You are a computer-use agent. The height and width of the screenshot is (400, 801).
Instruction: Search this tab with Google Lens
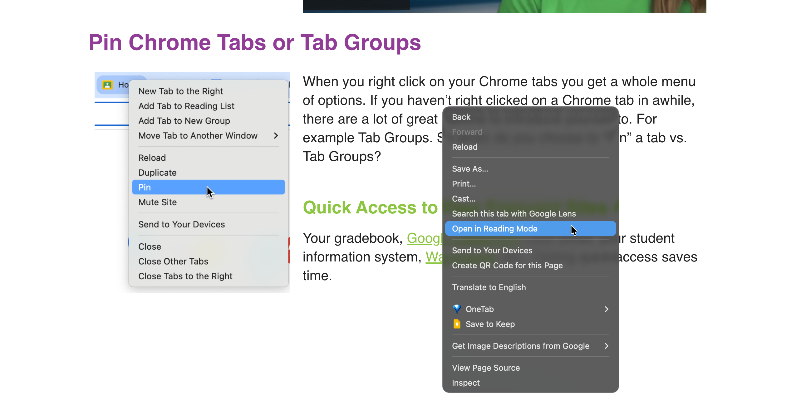click(x=514, y=214)
